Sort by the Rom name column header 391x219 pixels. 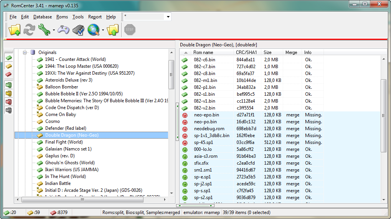203,52
